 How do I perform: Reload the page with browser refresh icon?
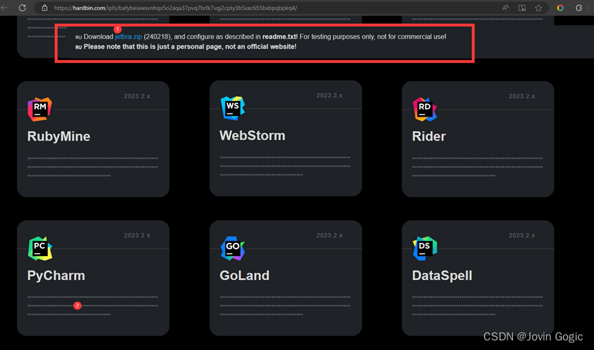pyautogui.click(x=23, y=8)
